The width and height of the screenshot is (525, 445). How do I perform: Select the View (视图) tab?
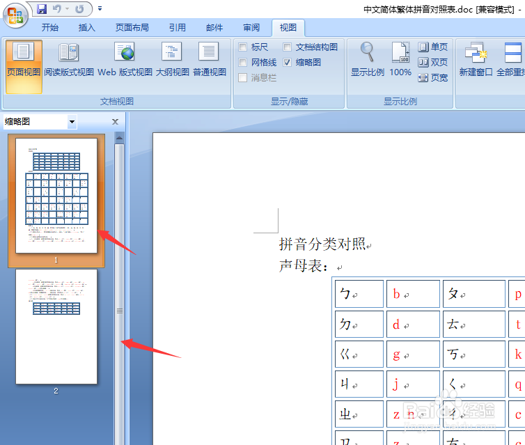pyautogui.click(x=288, y=27)
